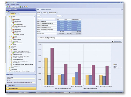Open the Jahr column field dropdown

click(62, 16)
